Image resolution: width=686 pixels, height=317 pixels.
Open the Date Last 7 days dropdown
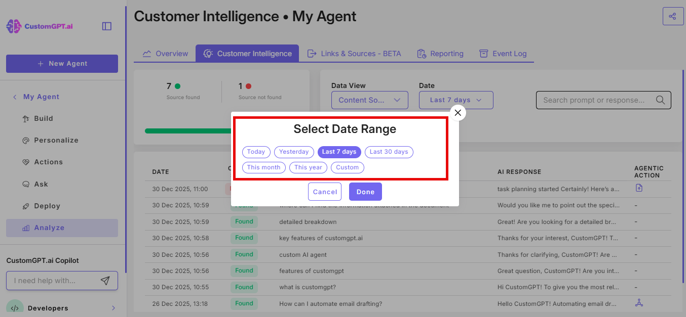[456, 100]
